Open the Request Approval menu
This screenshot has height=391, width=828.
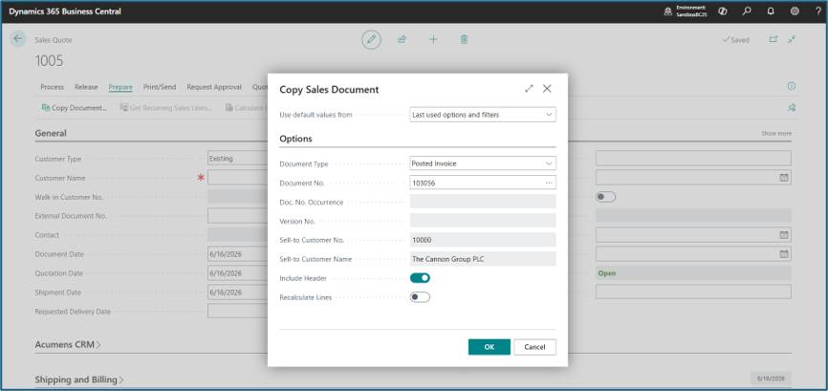pyautogui.click(x=214, y=87)
